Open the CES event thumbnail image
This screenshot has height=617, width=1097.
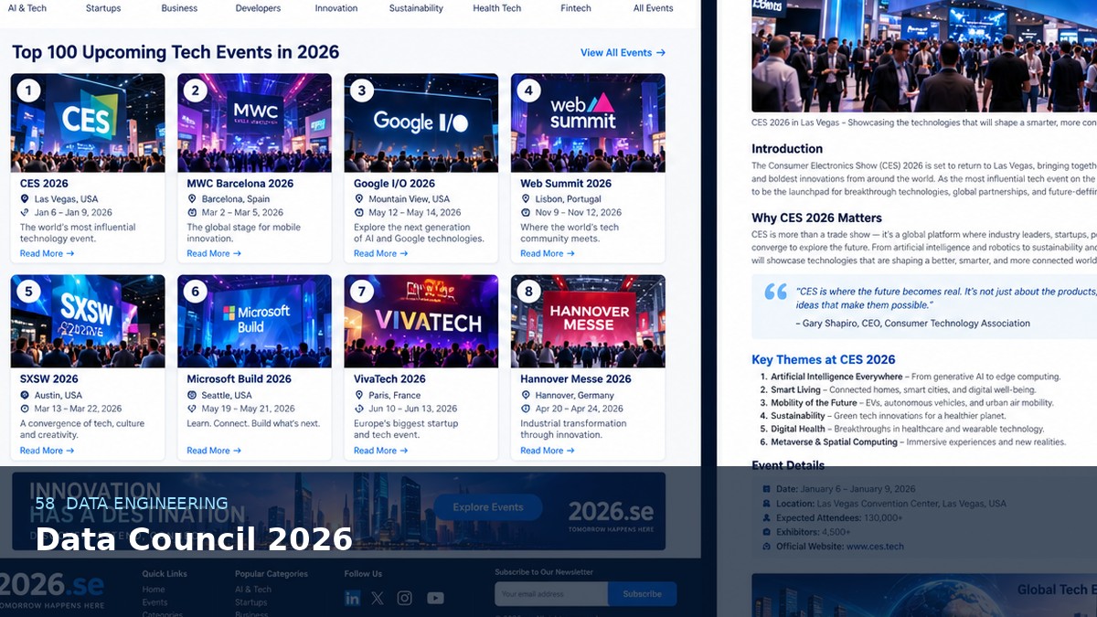(88, 122)
